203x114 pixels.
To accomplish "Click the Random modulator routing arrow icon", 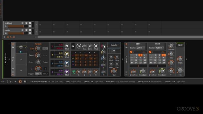I will click(x=21, y=52).
